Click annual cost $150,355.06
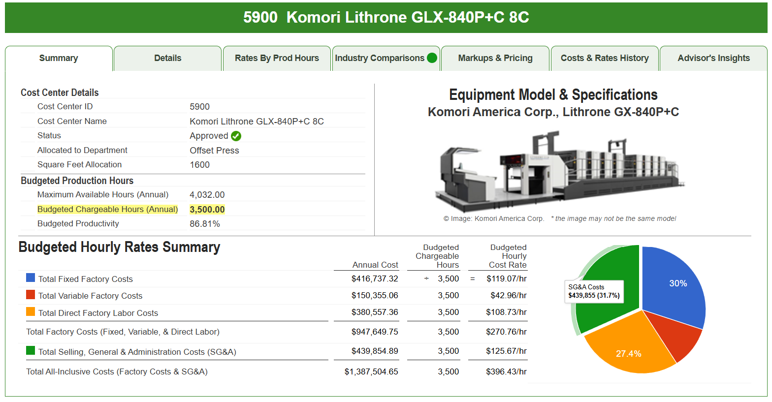The height and width of the screenshot is (402, 772). [375, 296]
